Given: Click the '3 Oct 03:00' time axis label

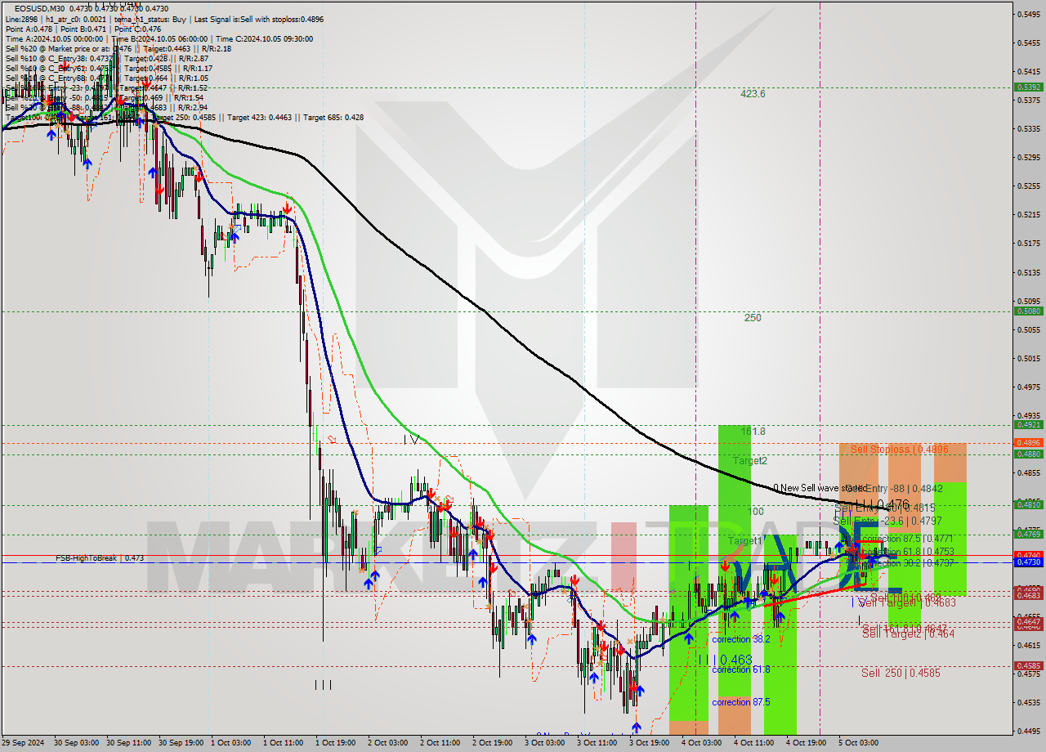Looking at the screenshot, I should 545,743.
